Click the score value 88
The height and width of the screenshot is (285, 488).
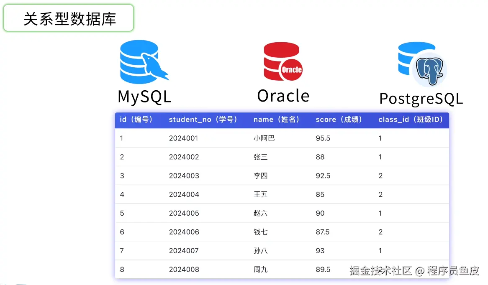click(x=320, y=157)
